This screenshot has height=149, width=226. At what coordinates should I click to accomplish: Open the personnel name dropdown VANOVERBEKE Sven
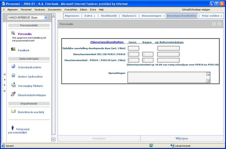[46, 18]
